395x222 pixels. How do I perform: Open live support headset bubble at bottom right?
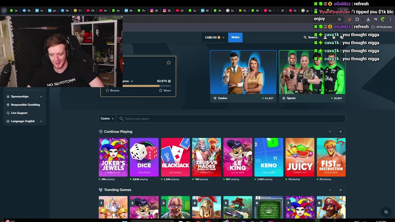pos(386,212)
